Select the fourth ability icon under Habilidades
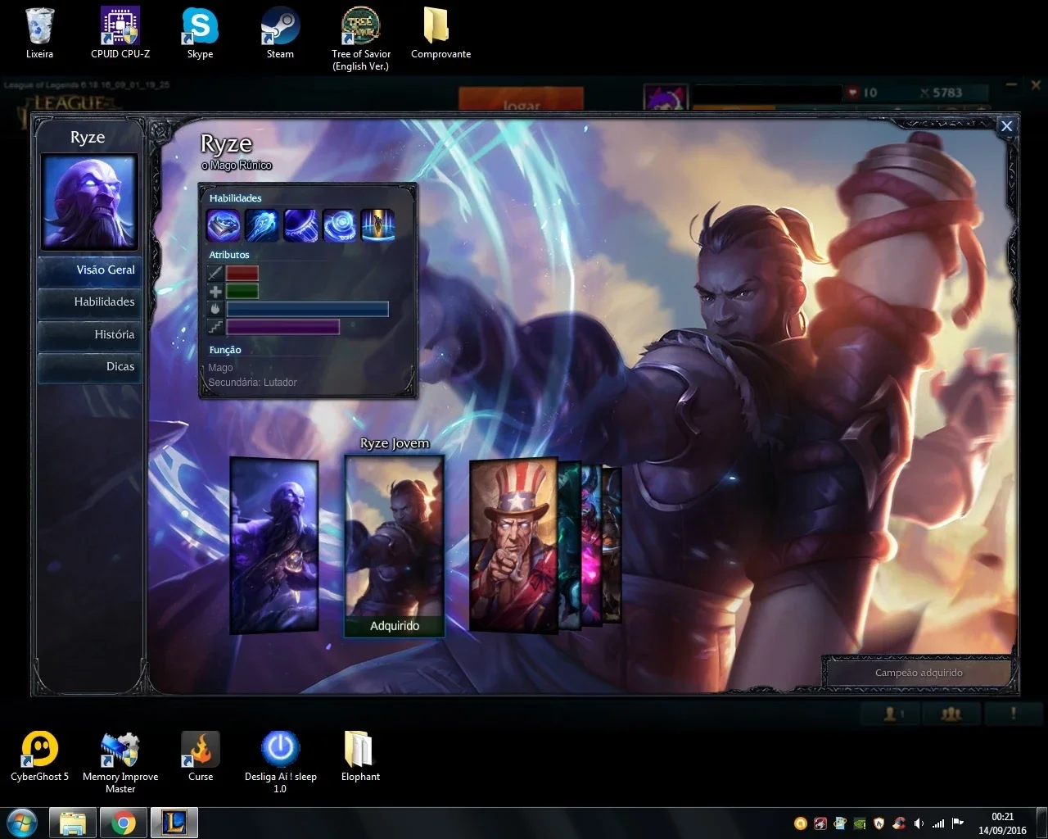 [339, 225]
